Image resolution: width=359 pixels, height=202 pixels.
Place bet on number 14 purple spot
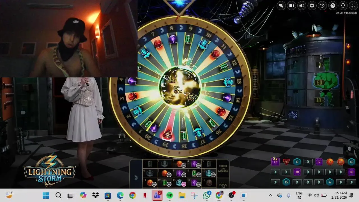pos(194,183)
